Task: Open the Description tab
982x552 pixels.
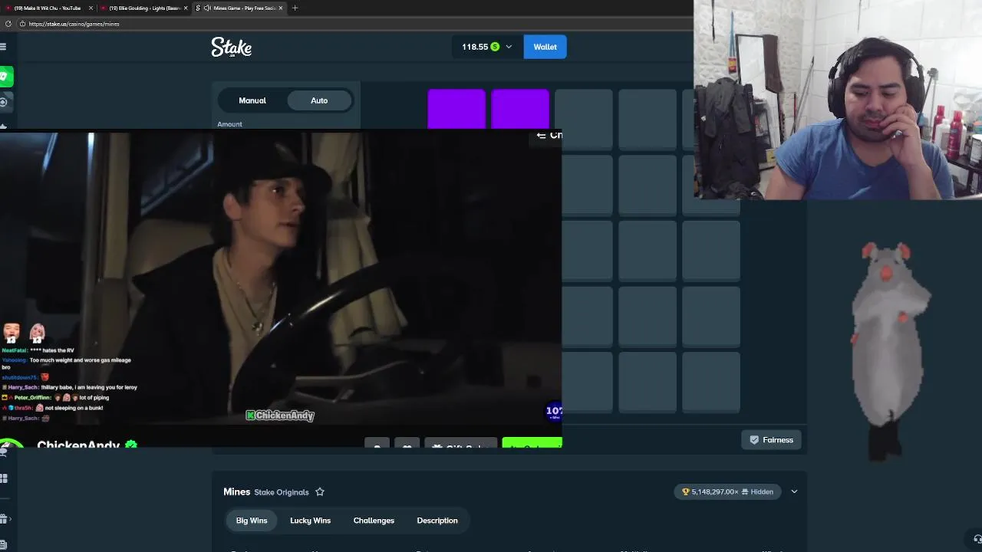Action: point(437,521)
